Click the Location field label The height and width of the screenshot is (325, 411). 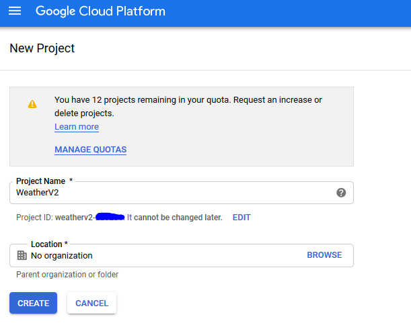pyautogui.click(x=48, y=244)
